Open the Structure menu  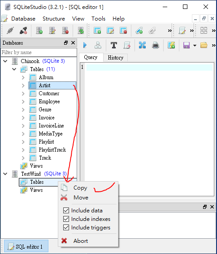pos(54,19)
